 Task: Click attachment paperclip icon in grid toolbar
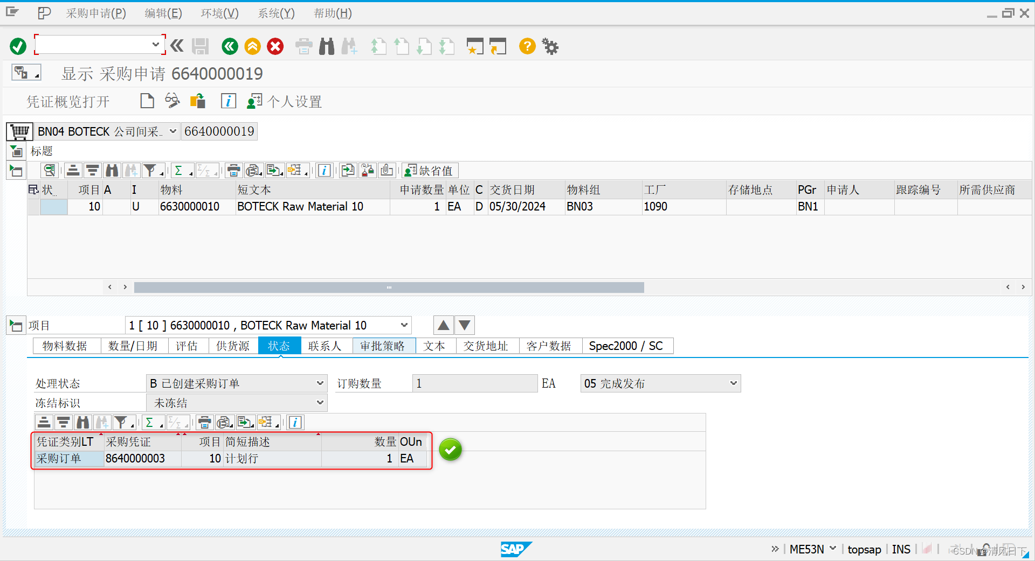pos(387,171)
